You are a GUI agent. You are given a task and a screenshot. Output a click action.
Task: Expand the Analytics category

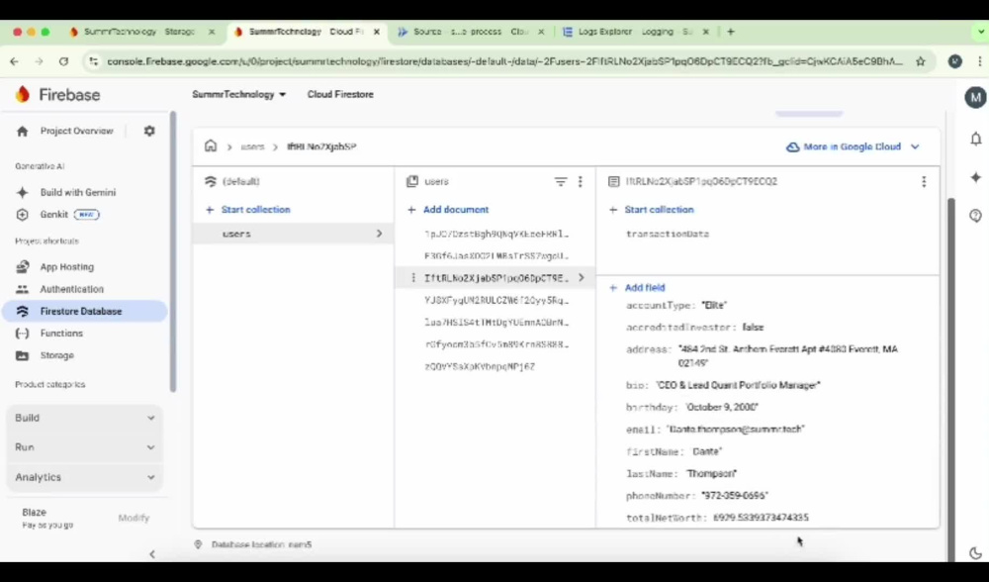coord(84,477)
